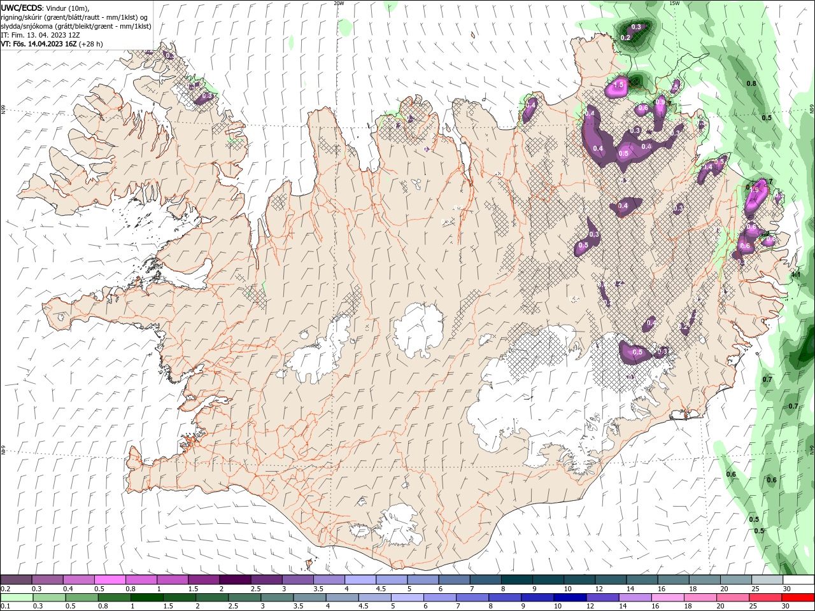The image size is (815, 611).
Task: Pick the violet rain swatch labeled 12
Action: click(603, 598)
